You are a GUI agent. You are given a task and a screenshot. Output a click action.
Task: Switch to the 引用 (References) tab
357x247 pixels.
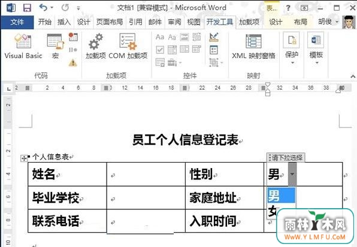(135, 22)
